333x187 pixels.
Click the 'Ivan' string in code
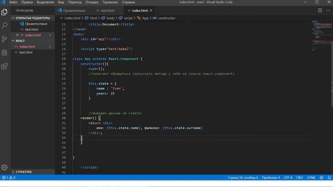[x=116, y=88]
